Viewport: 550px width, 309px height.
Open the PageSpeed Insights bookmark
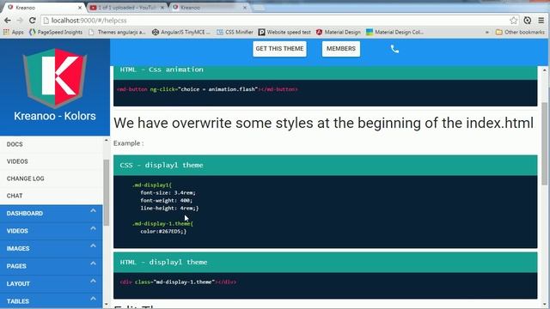point(56,32)
